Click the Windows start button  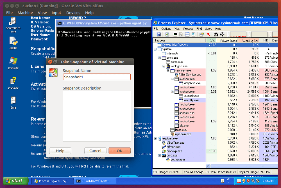click(15, 181)
